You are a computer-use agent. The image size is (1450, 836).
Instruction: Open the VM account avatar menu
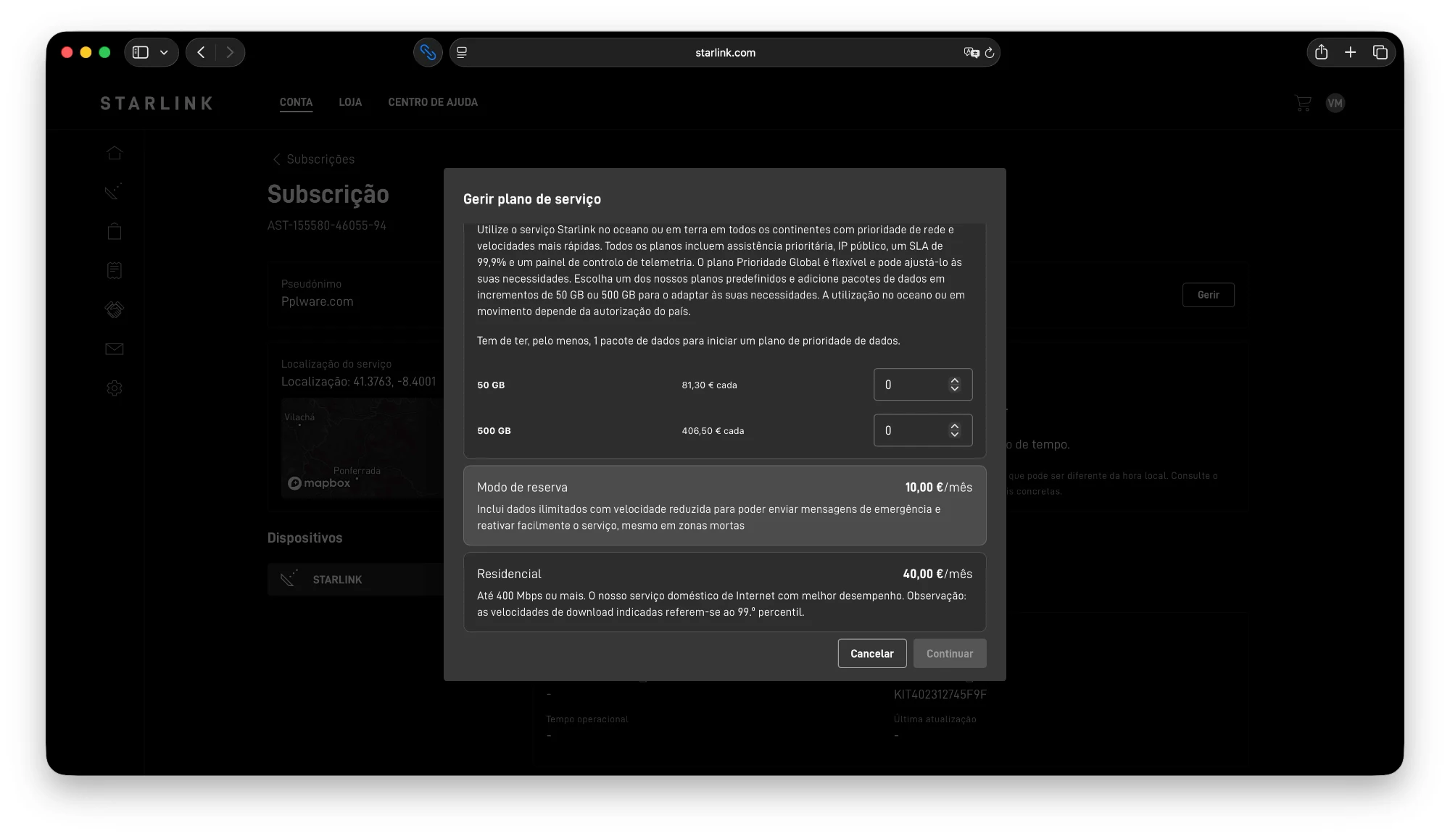[1335, 103]
